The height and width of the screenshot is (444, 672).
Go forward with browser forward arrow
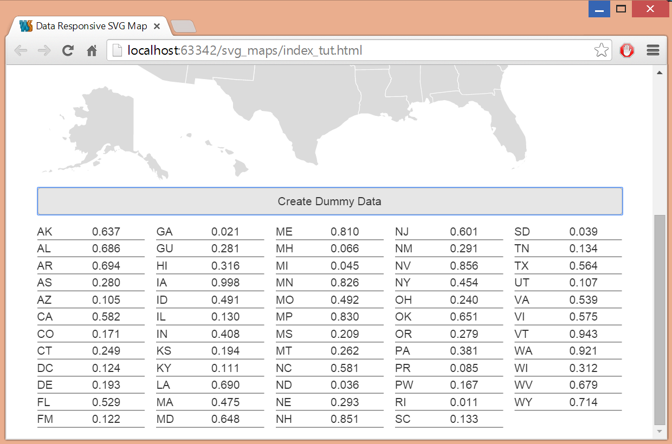(x=44, y=51)
